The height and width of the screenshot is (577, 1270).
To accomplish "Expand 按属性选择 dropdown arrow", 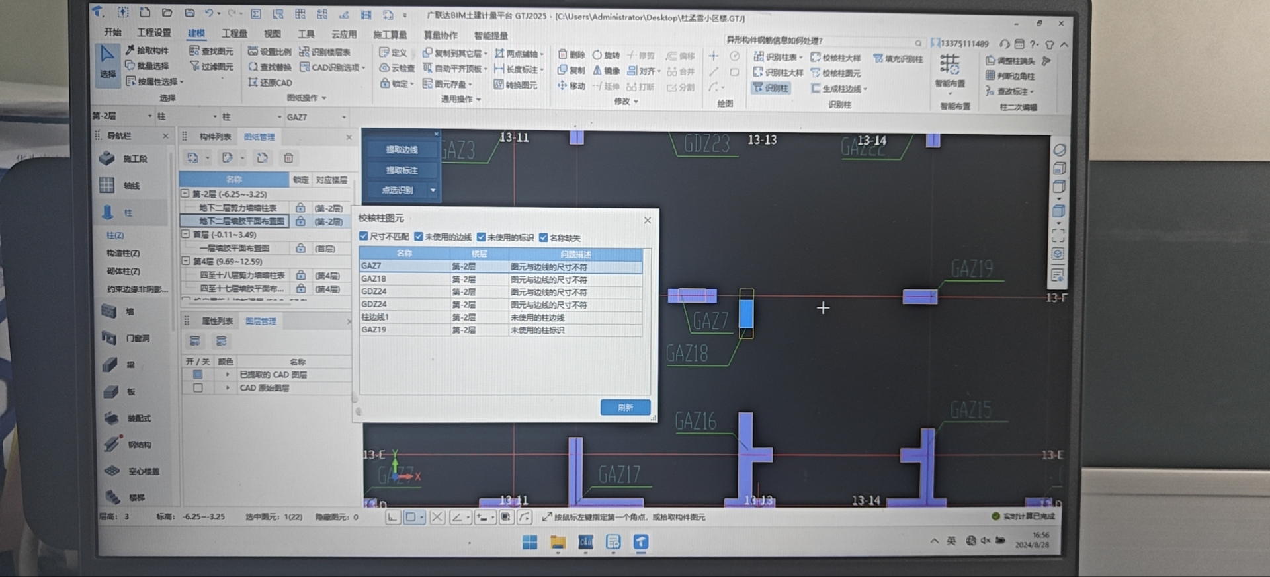I will click(x=181, y=82).
